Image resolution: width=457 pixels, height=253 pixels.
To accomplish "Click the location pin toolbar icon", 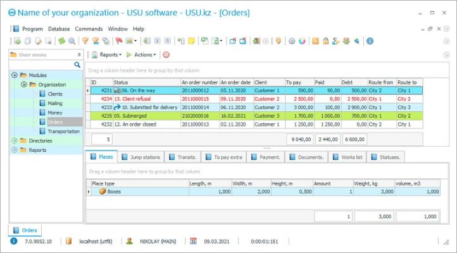I will point(278,41).
